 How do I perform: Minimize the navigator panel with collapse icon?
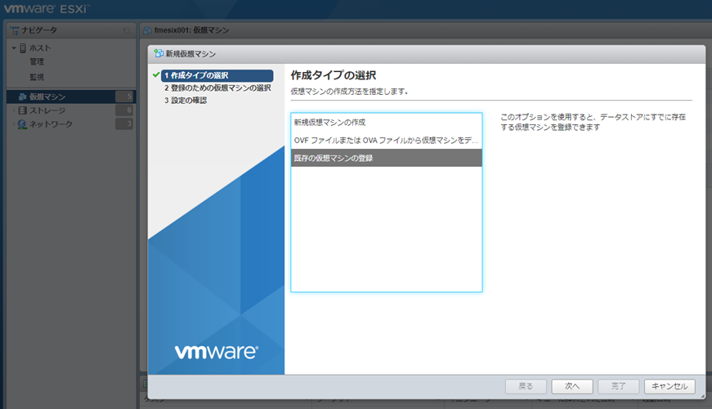pyautogui.click(x=126, y=30)
